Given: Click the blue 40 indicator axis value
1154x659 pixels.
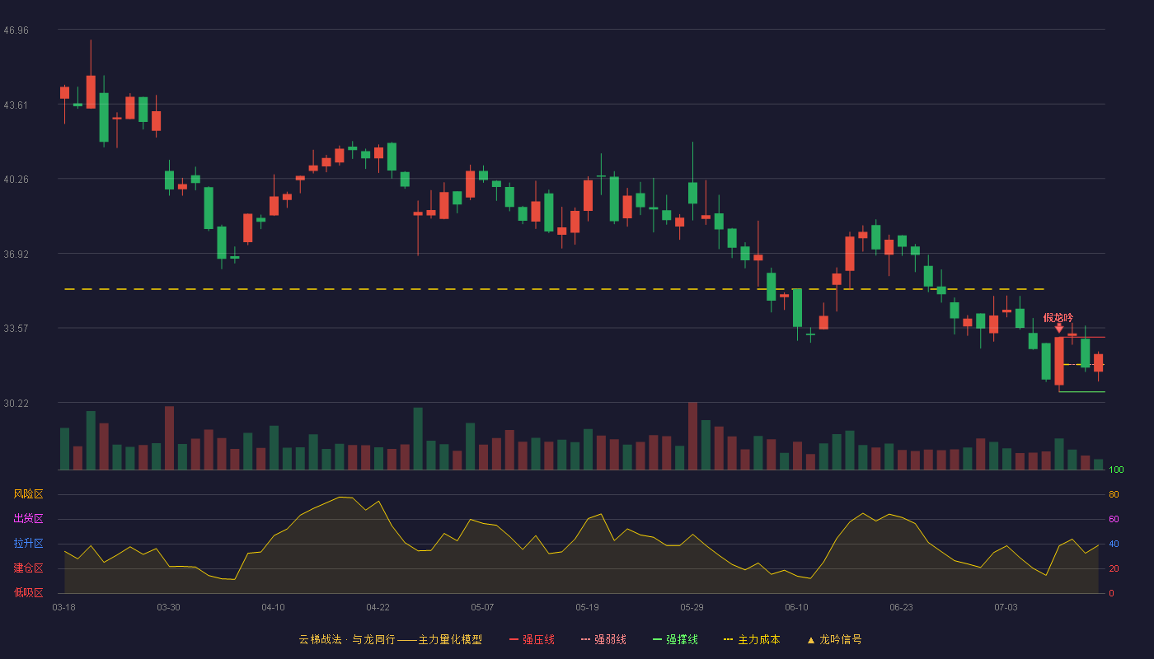Looking at the screenshot, I should click(x=1114, y=544).
